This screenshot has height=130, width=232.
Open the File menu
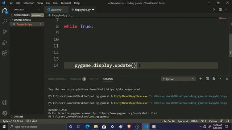click(11, 3)
